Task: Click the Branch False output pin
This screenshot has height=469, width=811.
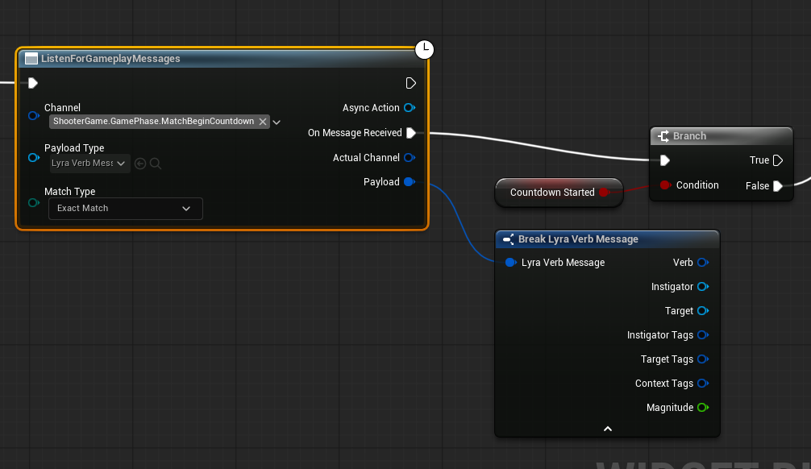Action: pos(778,185)
